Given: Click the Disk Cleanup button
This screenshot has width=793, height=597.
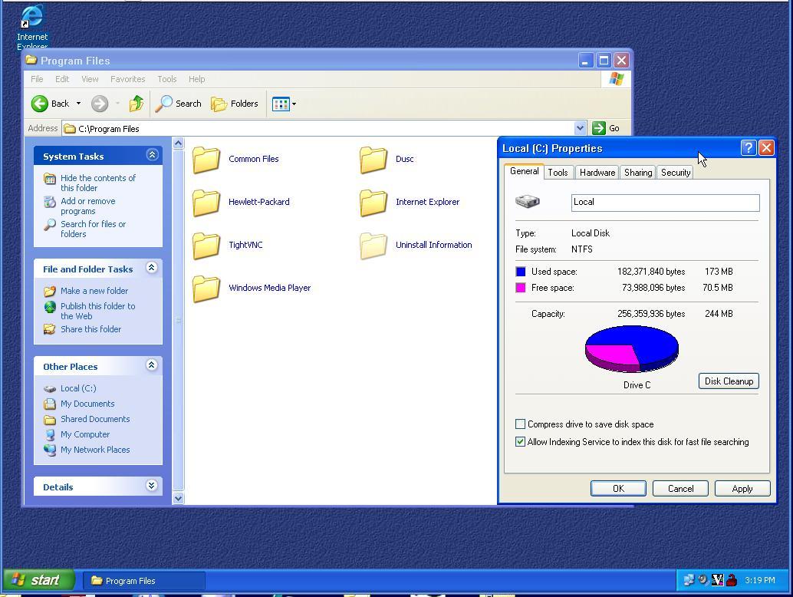Looking at the screenshot, I should (x=729, y=381).
